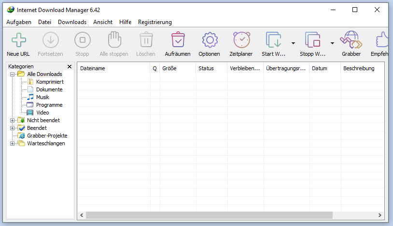
Task: Launch the Grabber tool
Action: tap(351, 39)
